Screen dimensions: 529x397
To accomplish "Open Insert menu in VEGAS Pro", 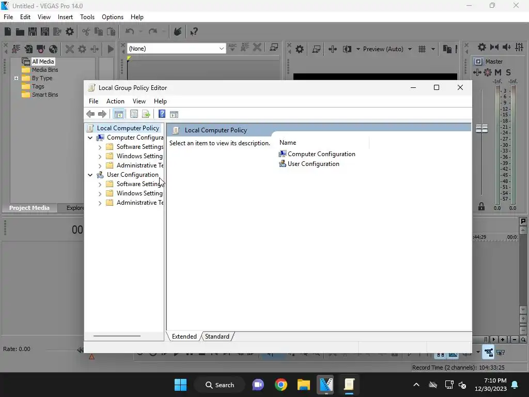I will [65, 17].
